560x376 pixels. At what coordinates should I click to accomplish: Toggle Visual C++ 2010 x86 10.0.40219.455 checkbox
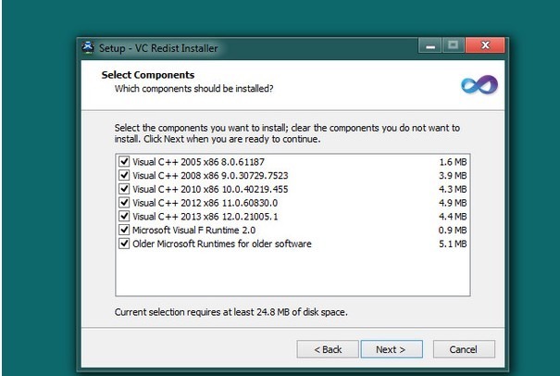tap(124, 189)
